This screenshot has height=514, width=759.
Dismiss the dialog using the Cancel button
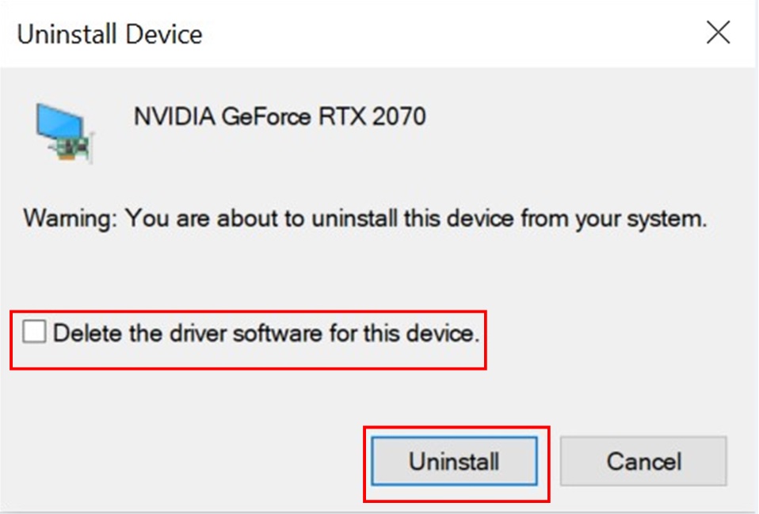click(x=643, y=461)
